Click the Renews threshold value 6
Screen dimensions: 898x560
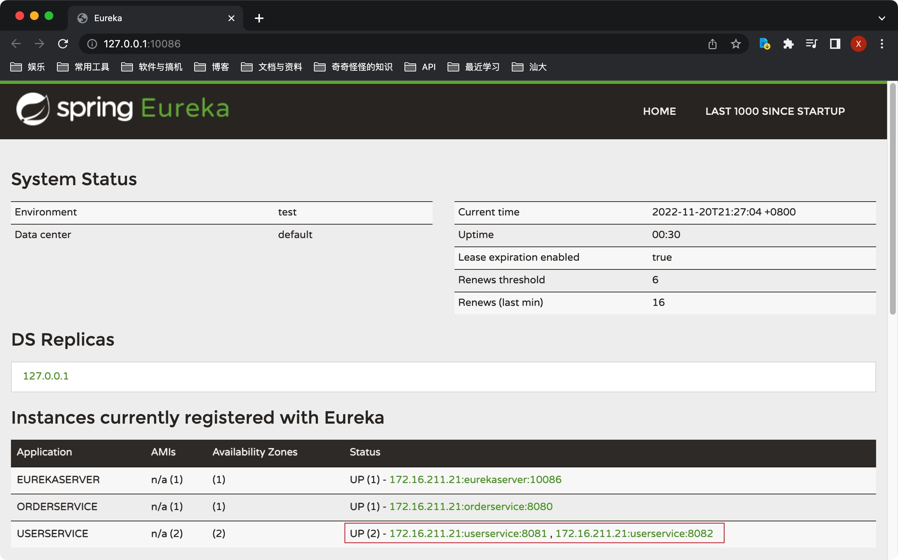[655, 280]
